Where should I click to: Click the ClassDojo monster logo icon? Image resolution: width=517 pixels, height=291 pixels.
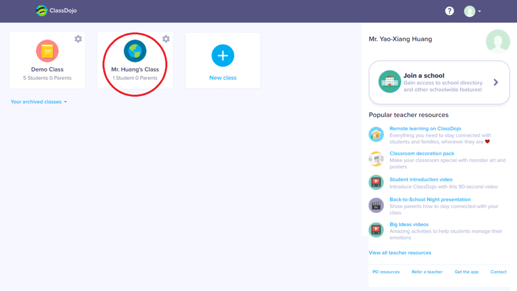coord(41,11)
